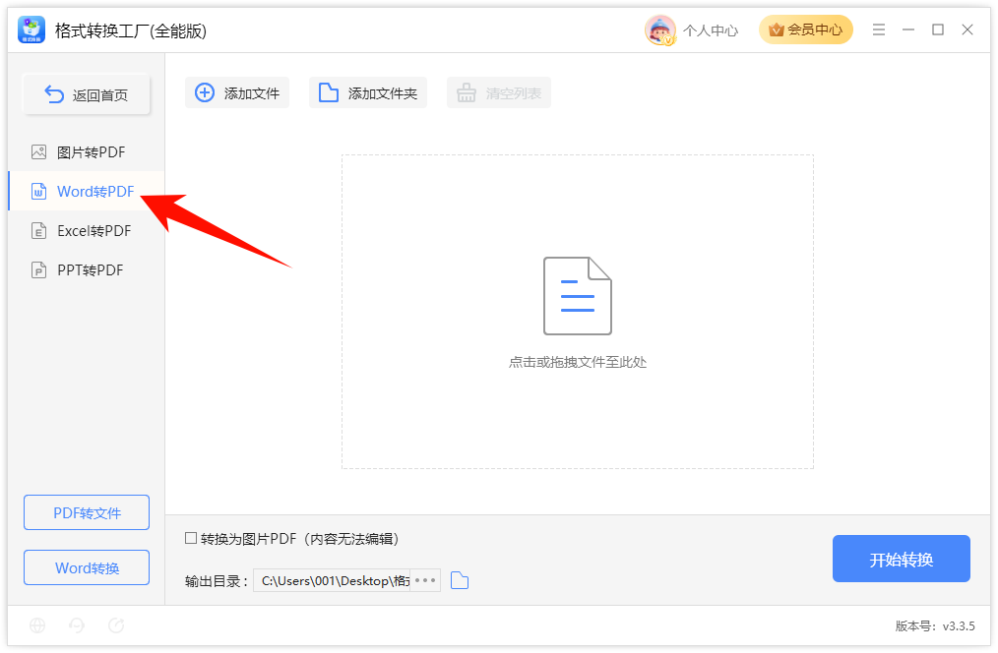Click 添加文件夹 to add a folder
Screen dimensions: 998x653
point(368,92)
